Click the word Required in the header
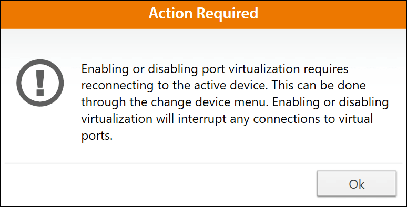This screenshot has height=207, width=407. click(228, 13)
